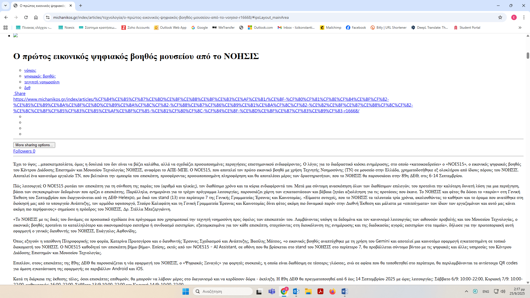
Task: Launch Firefox from taskbar
Action: [x=332, y=291]
